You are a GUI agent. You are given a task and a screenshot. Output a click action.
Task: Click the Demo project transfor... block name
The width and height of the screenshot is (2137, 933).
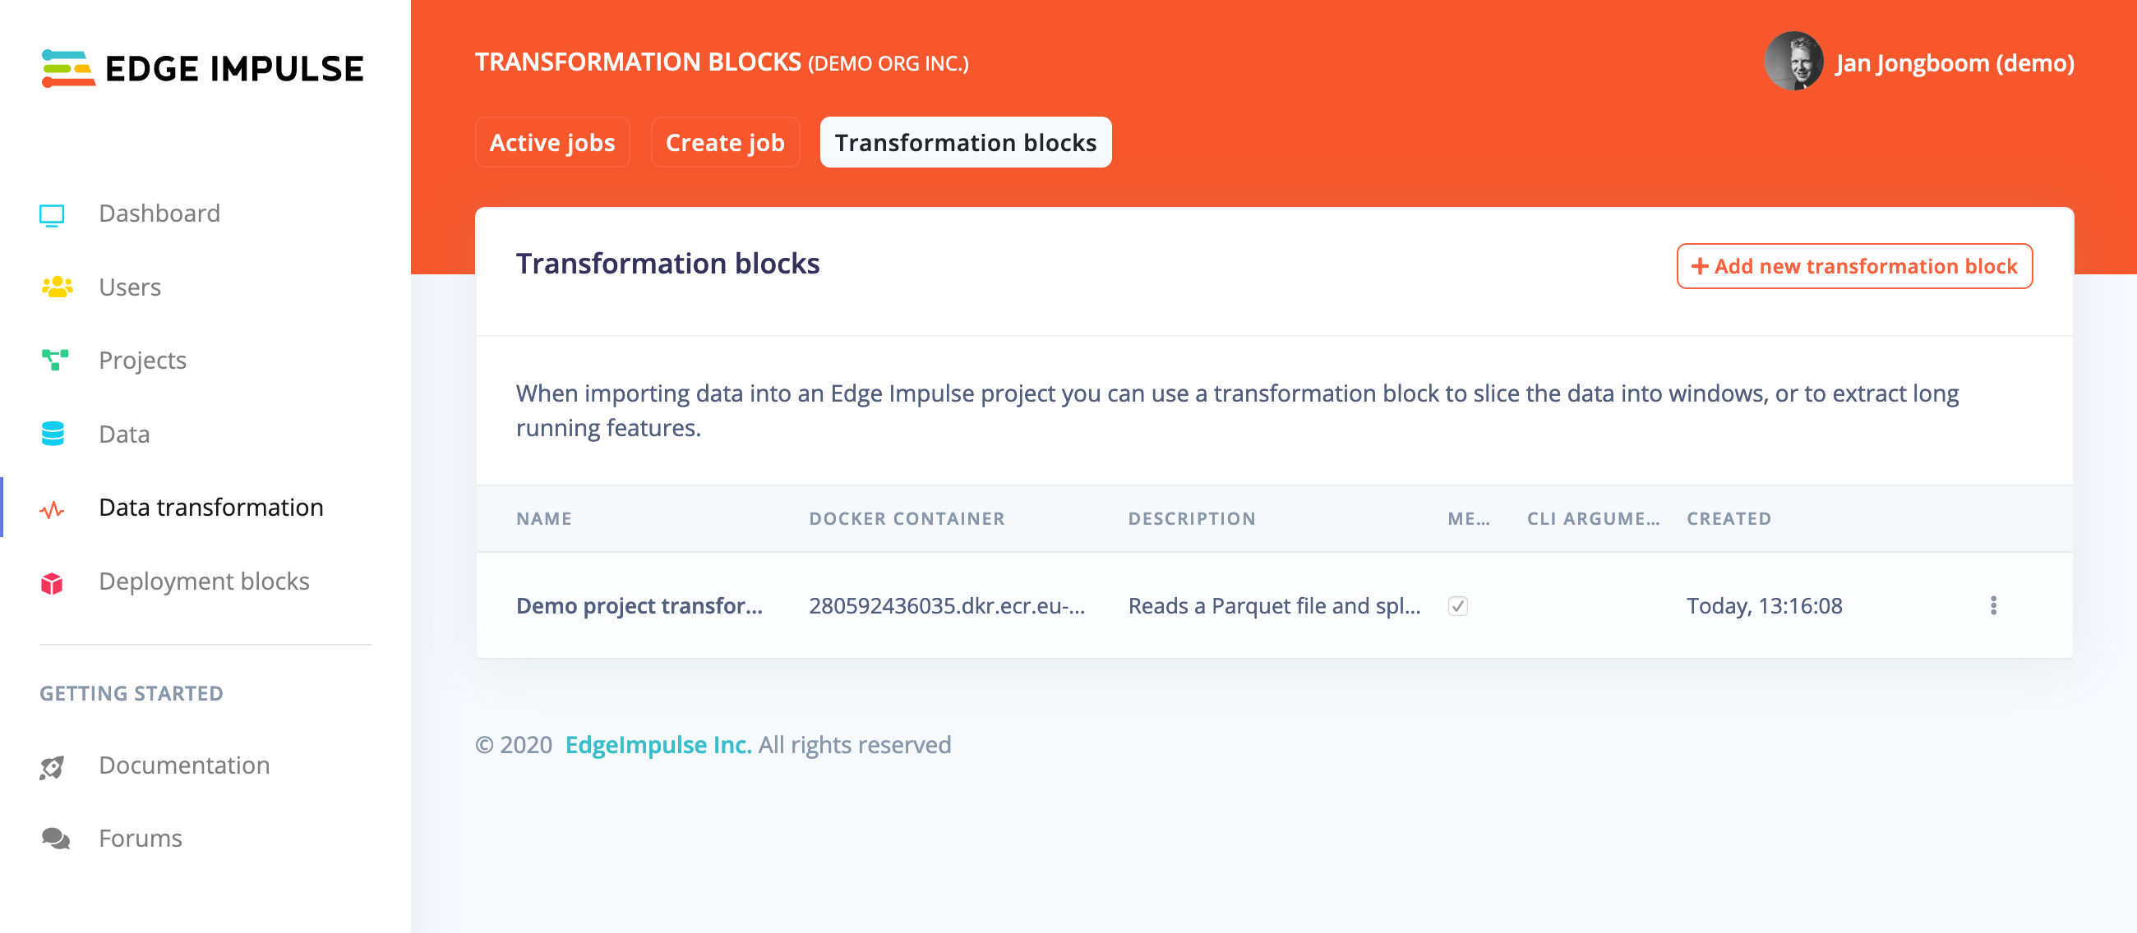[639, 605]
